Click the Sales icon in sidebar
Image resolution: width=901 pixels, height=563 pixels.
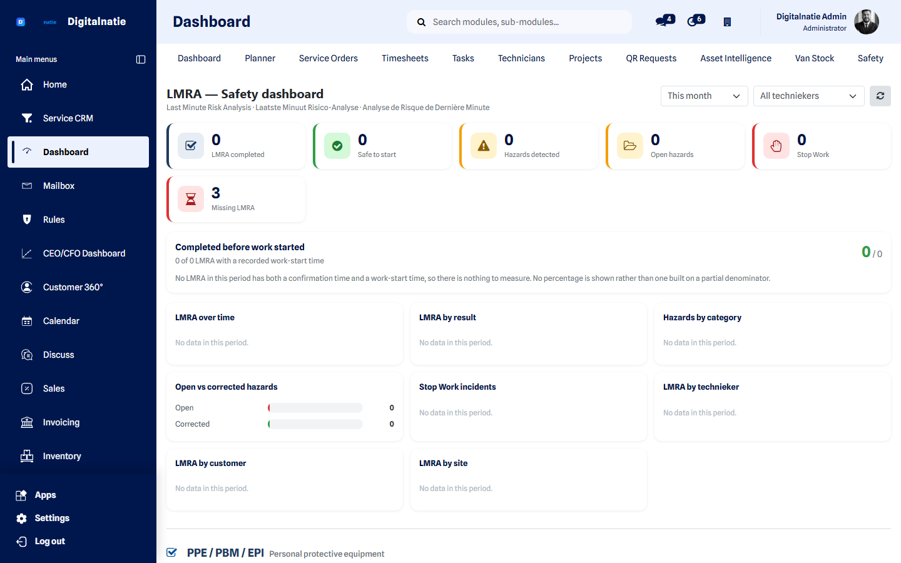[x=27, y=388]
